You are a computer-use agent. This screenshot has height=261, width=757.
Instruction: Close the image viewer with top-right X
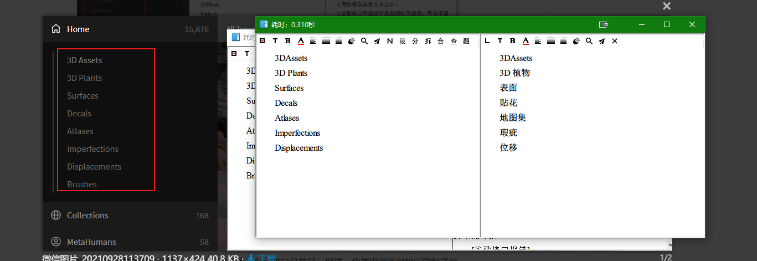click(667, 6)
